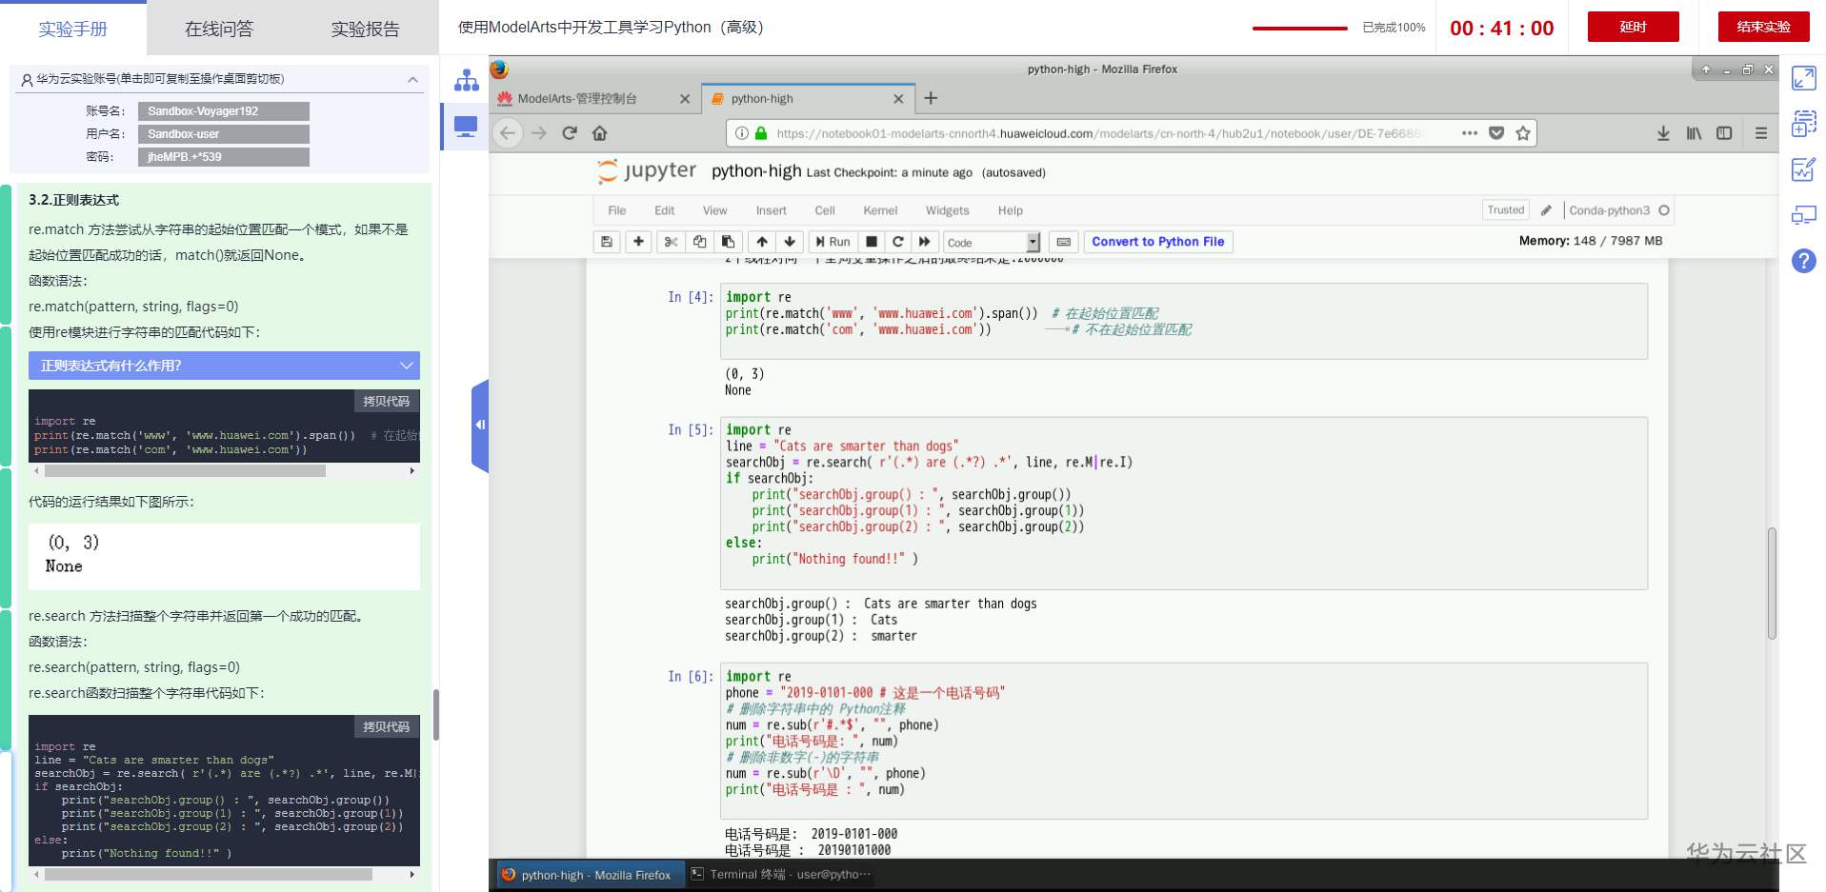Open the Kernel menu in Jupyter
This screenshot has width=1826, height=892.
(879, 210)
